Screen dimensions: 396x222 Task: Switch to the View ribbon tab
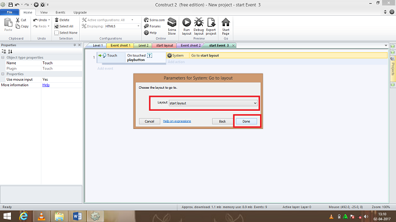pos(44,12)
